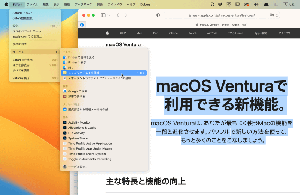Click the Dropbox menu bar icon

(x=220, y=4)
